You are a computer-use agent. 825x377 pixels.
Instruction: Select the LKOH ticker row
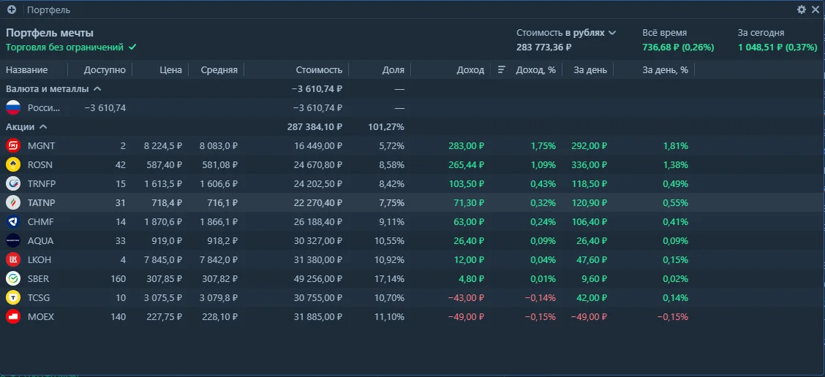[412, 259]
